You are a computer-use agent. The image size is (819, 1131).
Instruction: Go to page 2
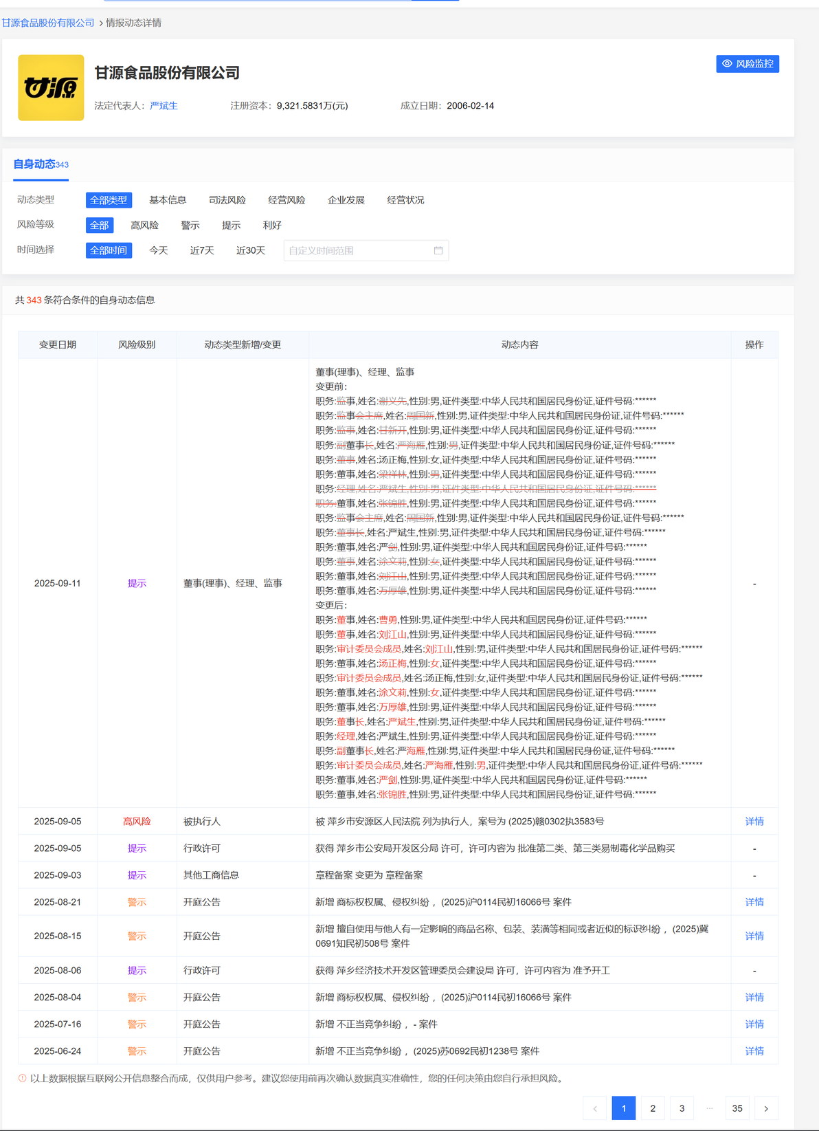653,1108
